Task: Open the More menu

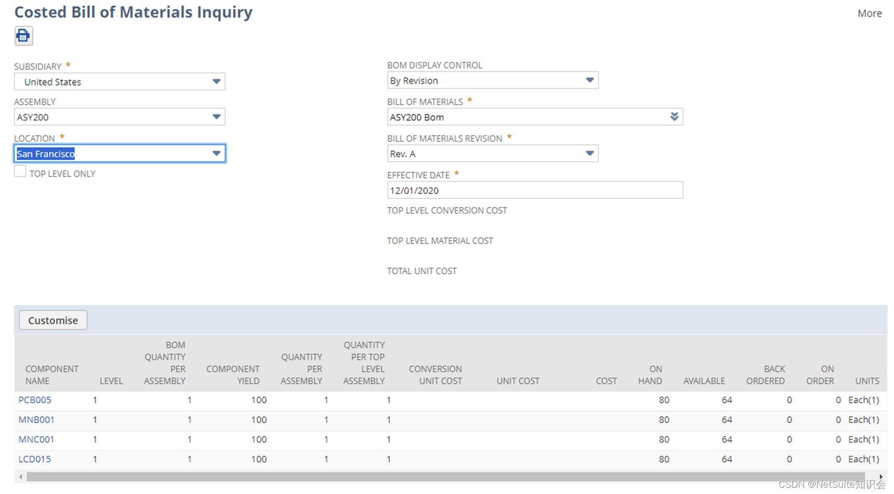Action: point(870,14)
